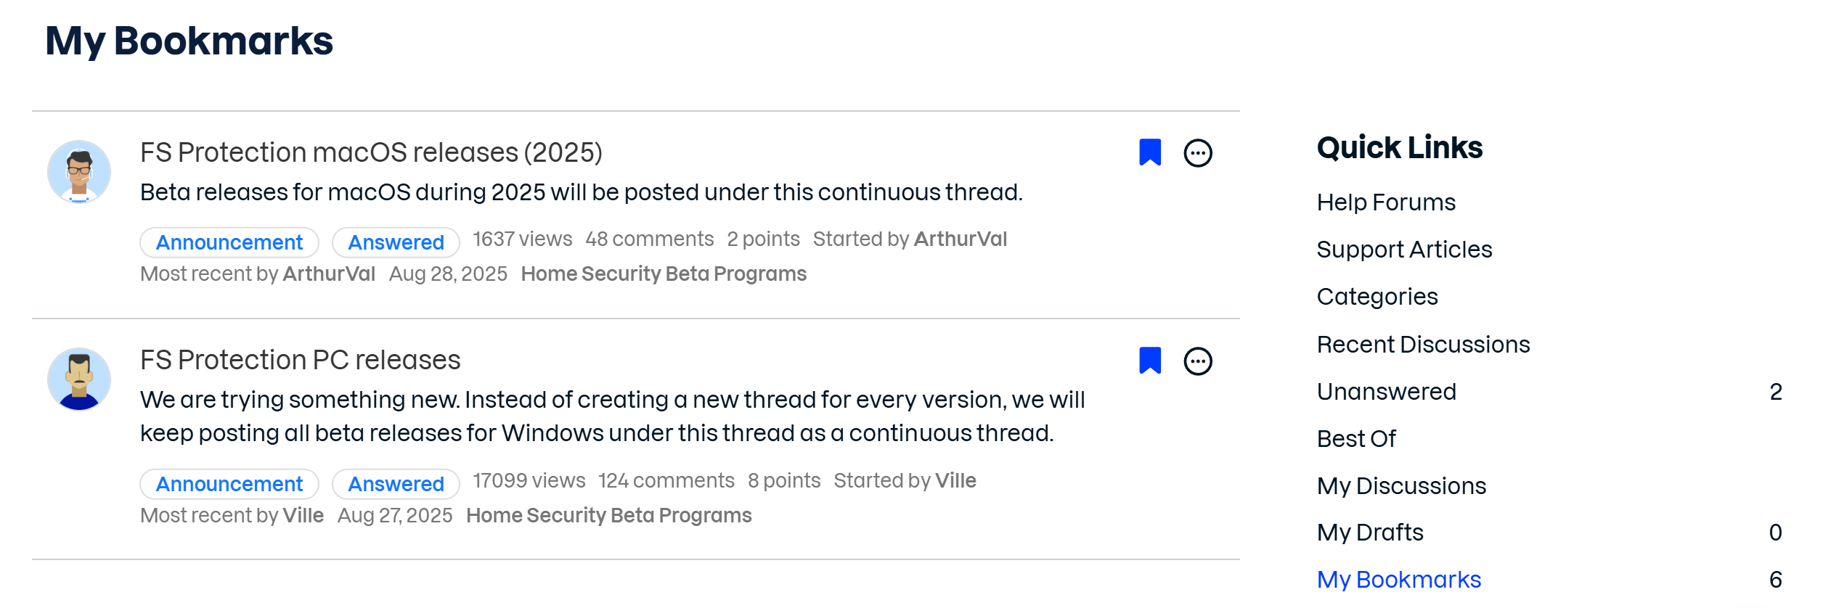
Task: Go to Support Articles quick link
Action: tap(1404, 250)
